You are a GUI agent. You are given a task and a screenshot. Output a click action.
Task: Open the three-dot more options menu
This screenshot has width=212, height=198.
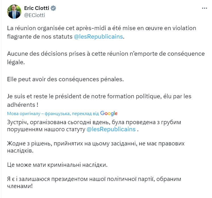click(x=204, y=9)
